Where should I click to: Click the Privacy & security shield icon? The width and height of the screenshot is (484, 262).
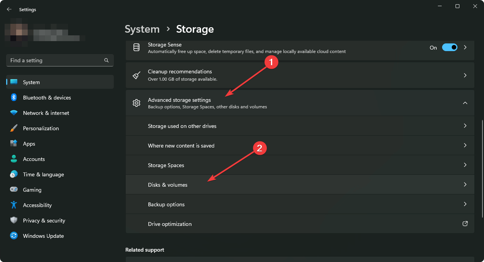point(14,221)
